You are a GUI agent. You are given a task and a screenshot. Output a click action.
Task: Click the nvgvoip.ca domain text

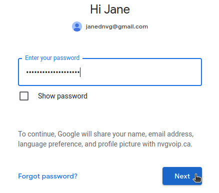174,144
